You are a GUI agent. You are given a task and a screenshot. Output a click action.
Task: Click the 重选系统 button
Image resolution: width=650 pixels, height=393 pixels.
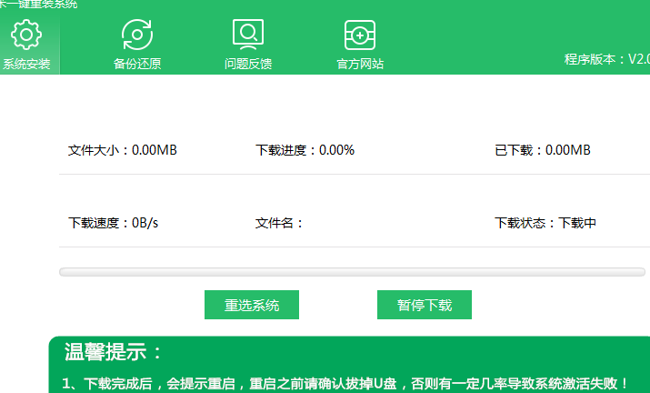[x=252, y=305]
